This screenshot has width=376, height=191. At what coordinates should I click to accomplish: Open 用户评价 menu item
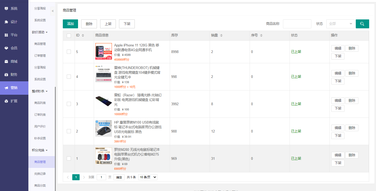40,126
